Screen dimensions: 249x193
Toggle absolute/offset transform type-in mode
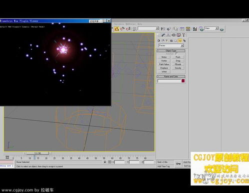110,162
